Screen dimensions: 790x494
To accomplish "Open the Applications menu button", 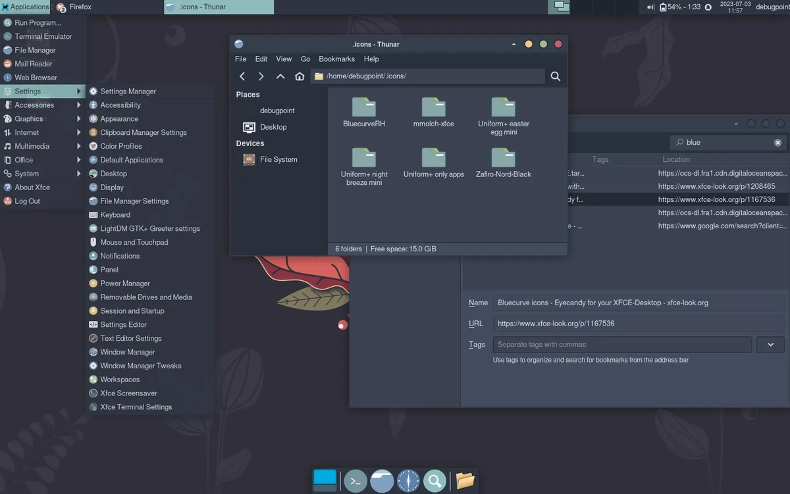I will pos(26,7).
